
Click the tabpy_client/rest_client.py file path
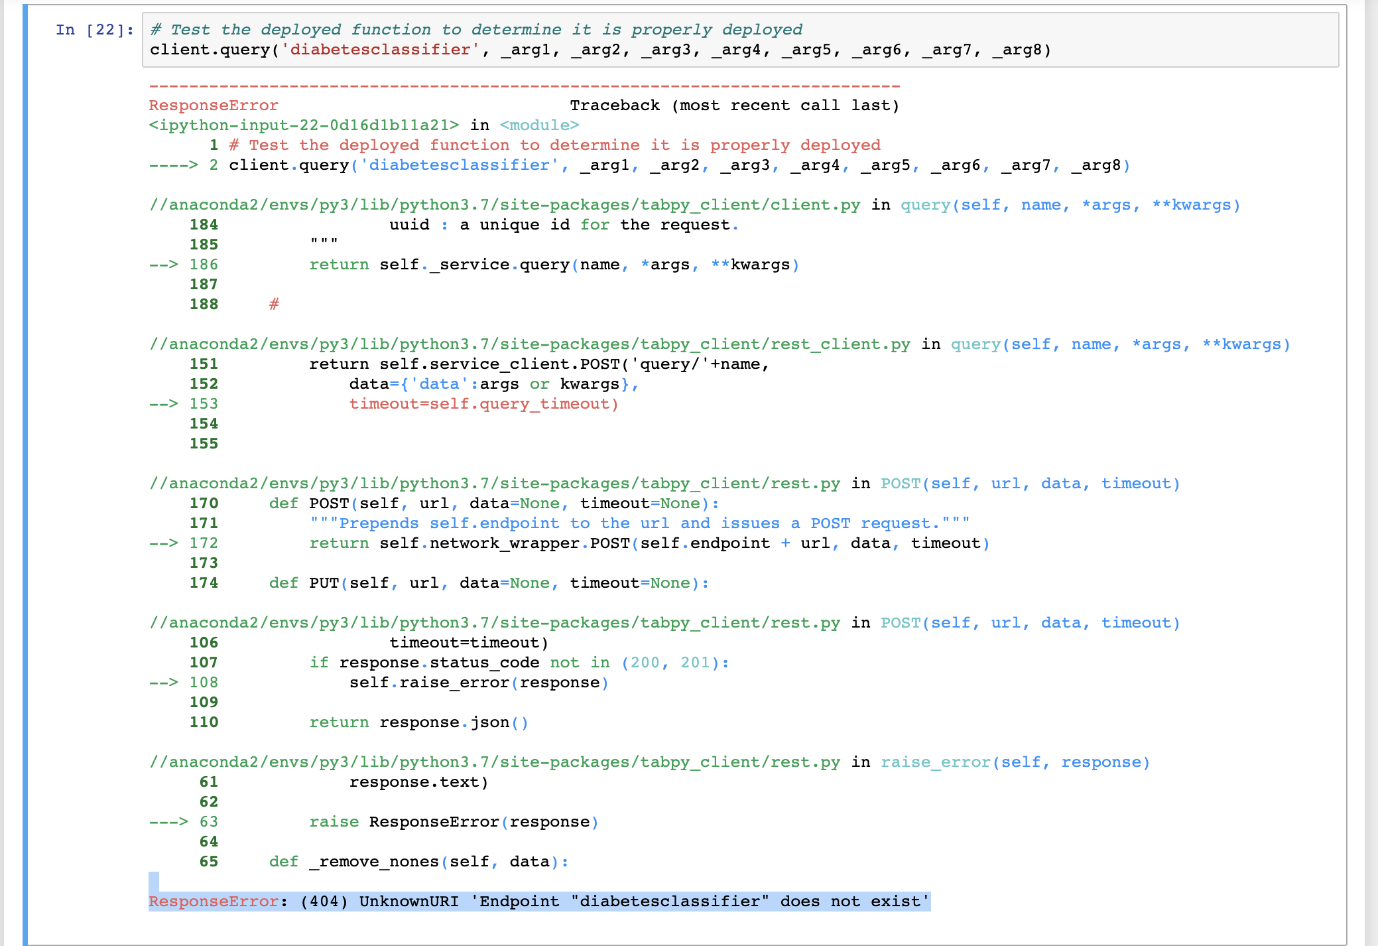pos(529,344)
